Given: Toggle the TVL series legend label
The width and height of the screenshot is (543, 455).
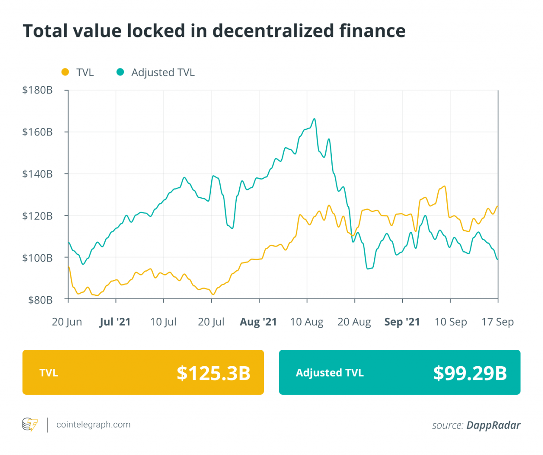Looking at the screenshot, I should 85,73.
